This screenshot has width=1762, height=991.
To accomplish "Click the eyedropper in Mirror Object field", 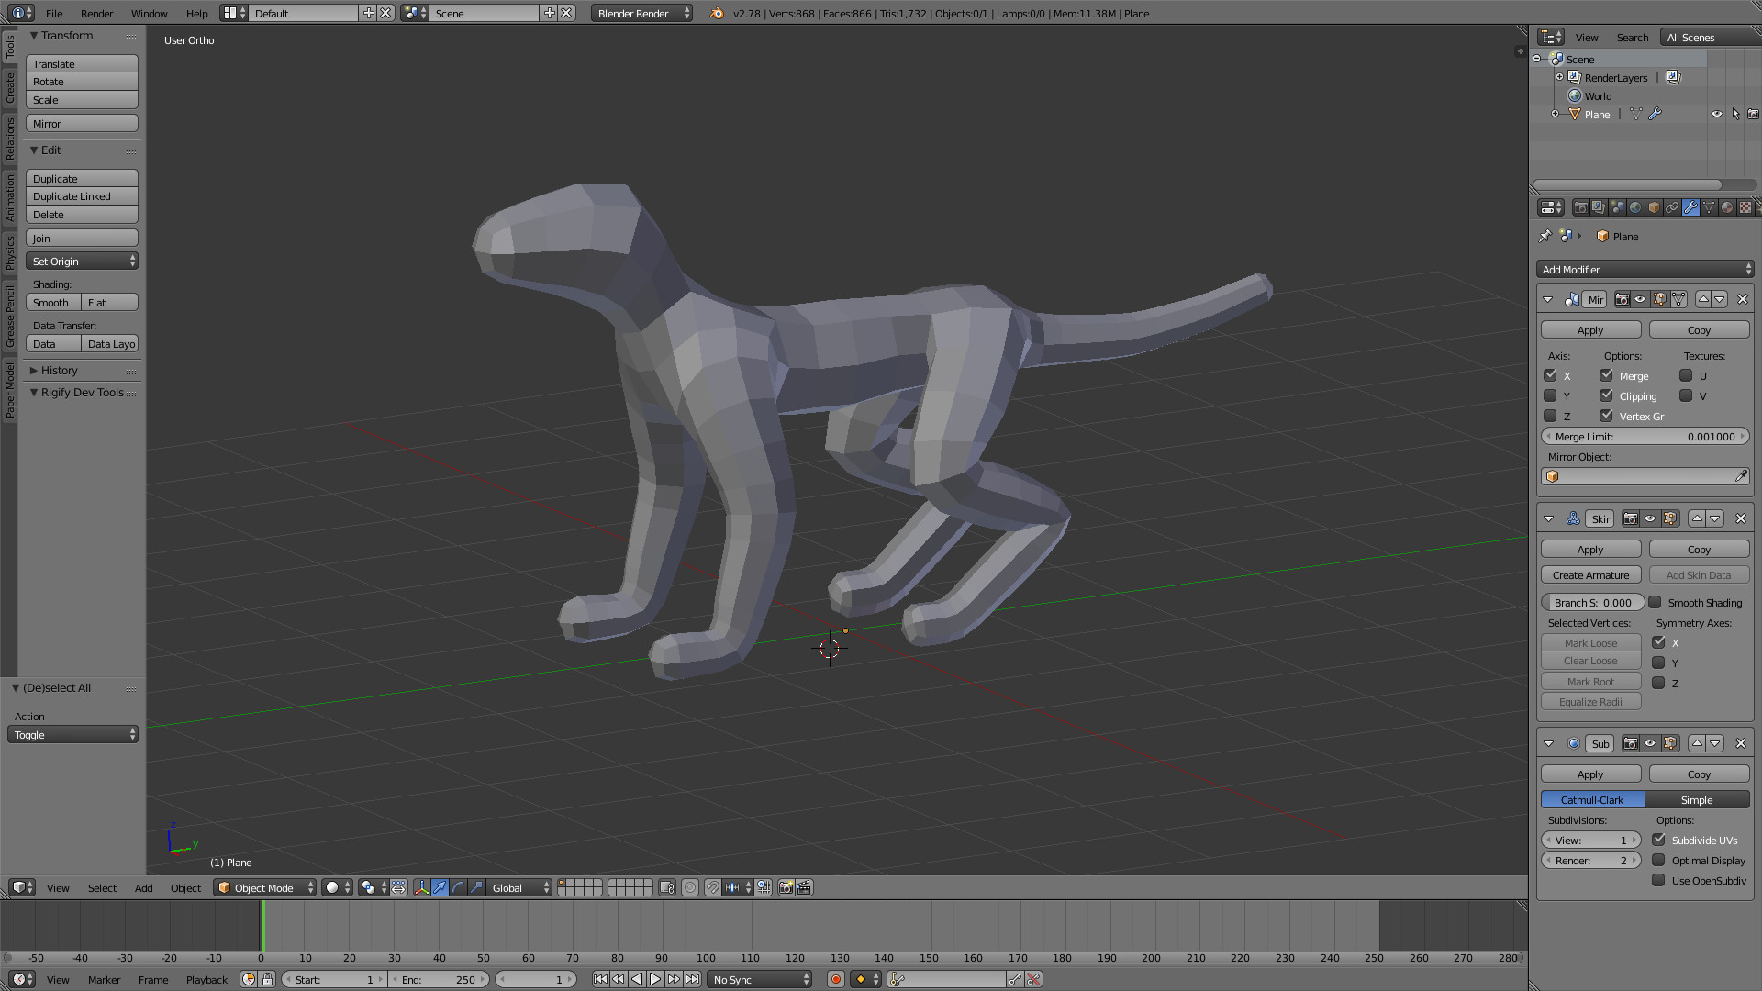I will pos(1741,476).
